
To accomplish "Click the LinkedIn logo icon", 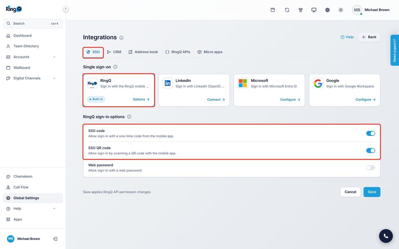I will point(168,83).
